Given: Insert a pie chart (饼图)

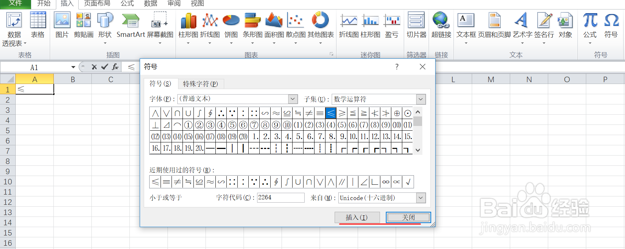Looking at the screenshot, I should (x=231, y=28).
